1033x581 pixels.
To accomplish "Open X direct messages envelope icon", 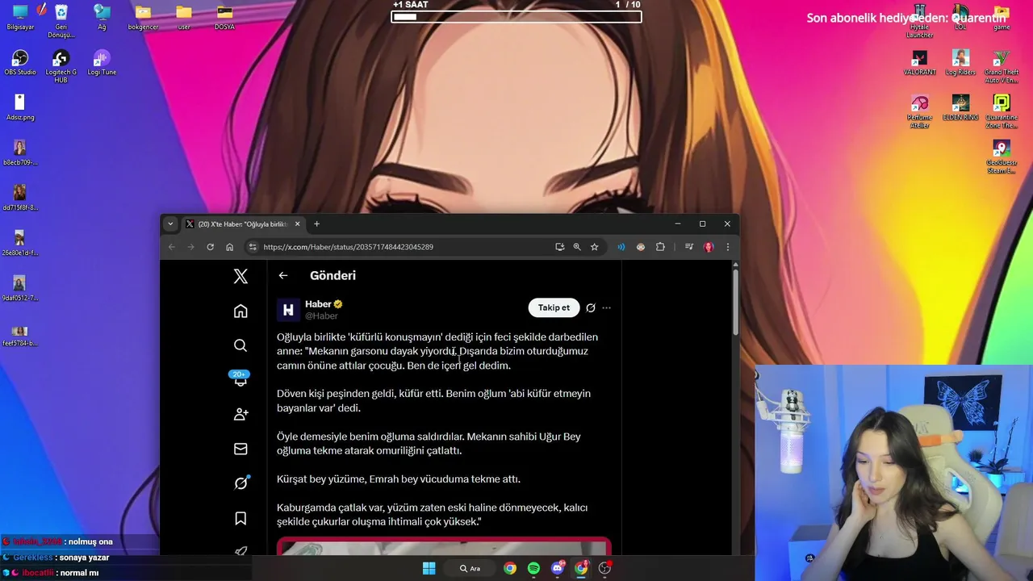I will tap(240, 449).
